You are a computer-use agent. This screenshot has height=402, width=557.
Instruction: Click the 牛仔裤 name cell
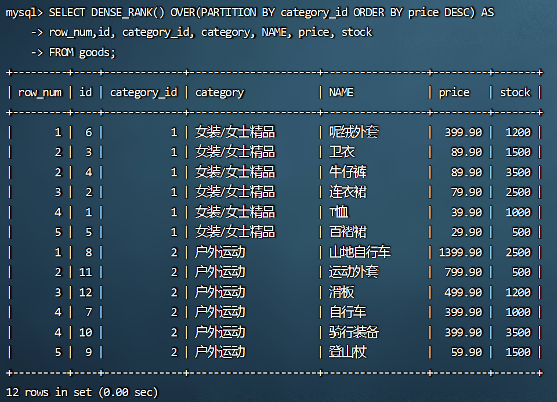(348, 172)
